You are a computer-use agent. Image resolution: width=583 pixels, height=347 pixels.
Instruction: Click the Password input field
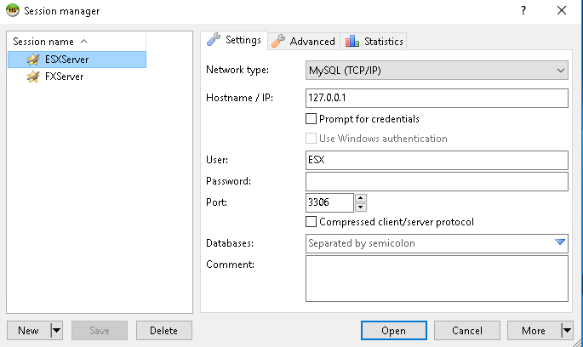437,181
